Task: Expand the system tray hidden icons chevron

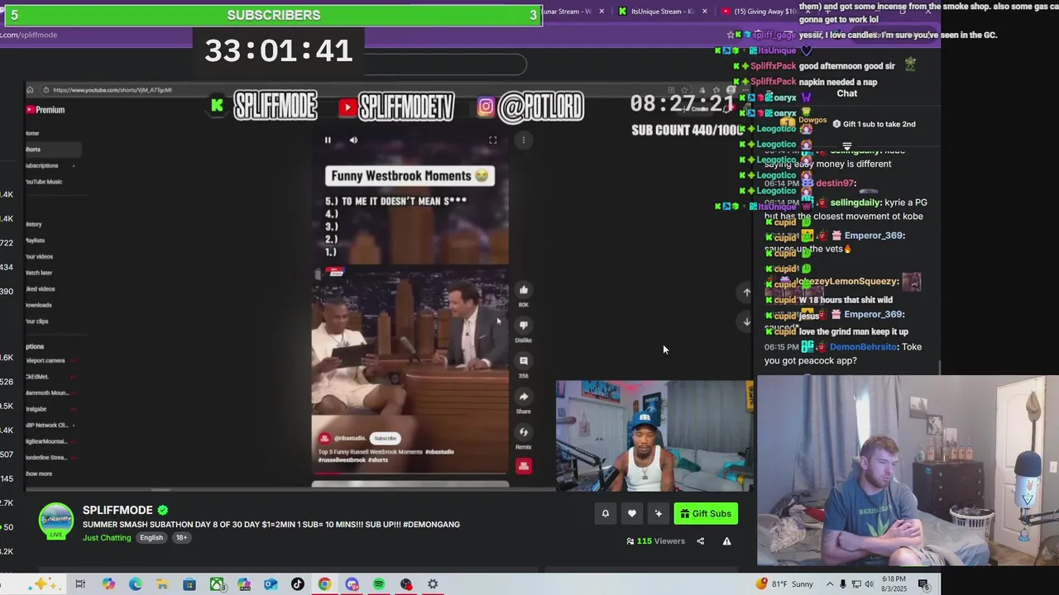Action: tap(830, 584)
